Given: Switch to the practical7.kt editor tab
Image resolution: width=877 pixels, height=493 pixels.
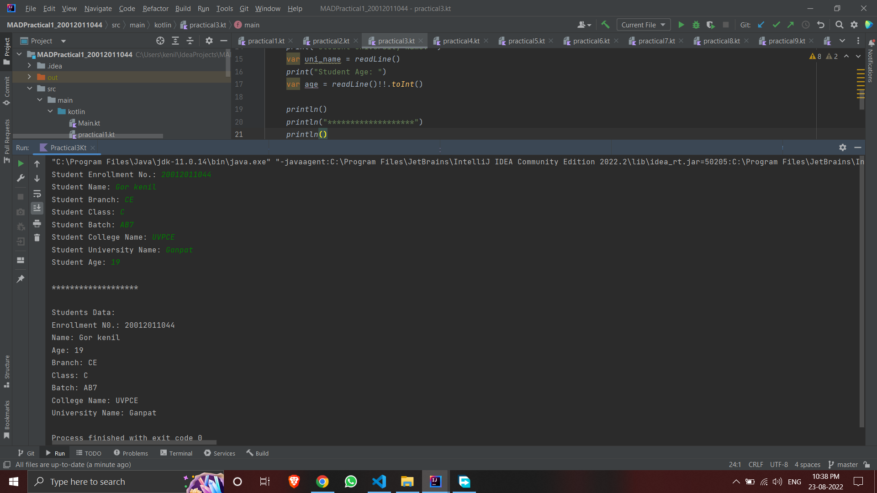Looking at the screenshot, I should tap(656, 41).
